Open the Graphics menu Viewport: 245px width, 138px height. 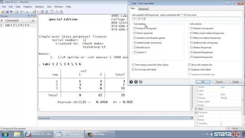tap(28, 7)
